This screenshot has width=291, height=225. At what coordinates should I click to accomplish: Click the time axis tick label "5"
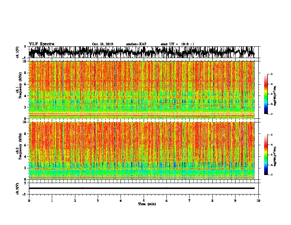(144, 201)
